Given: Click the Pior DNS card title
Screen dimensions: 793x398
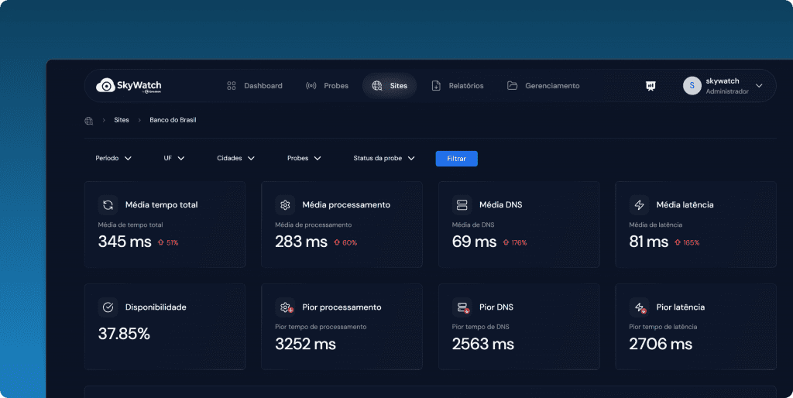Looking at the screenshot, I should point(496,307).
